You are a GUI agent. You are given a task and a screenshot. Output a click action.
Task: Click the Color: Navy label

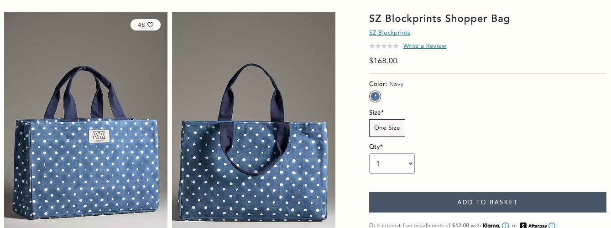386,84
